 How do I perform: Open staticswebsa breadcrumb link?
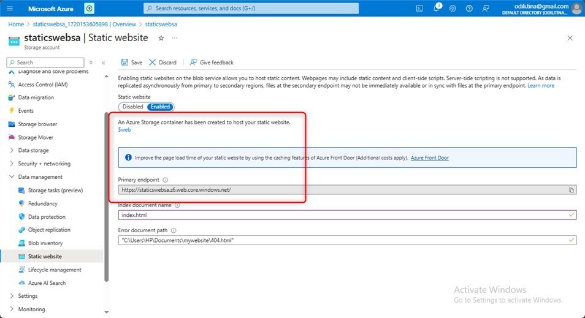[x=161, y=25]
